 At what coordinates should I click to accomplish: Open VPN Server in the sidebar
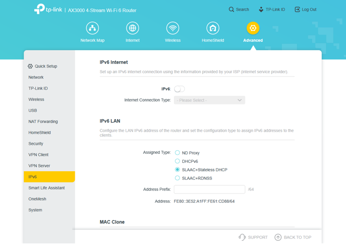click(x=39, y=166)
